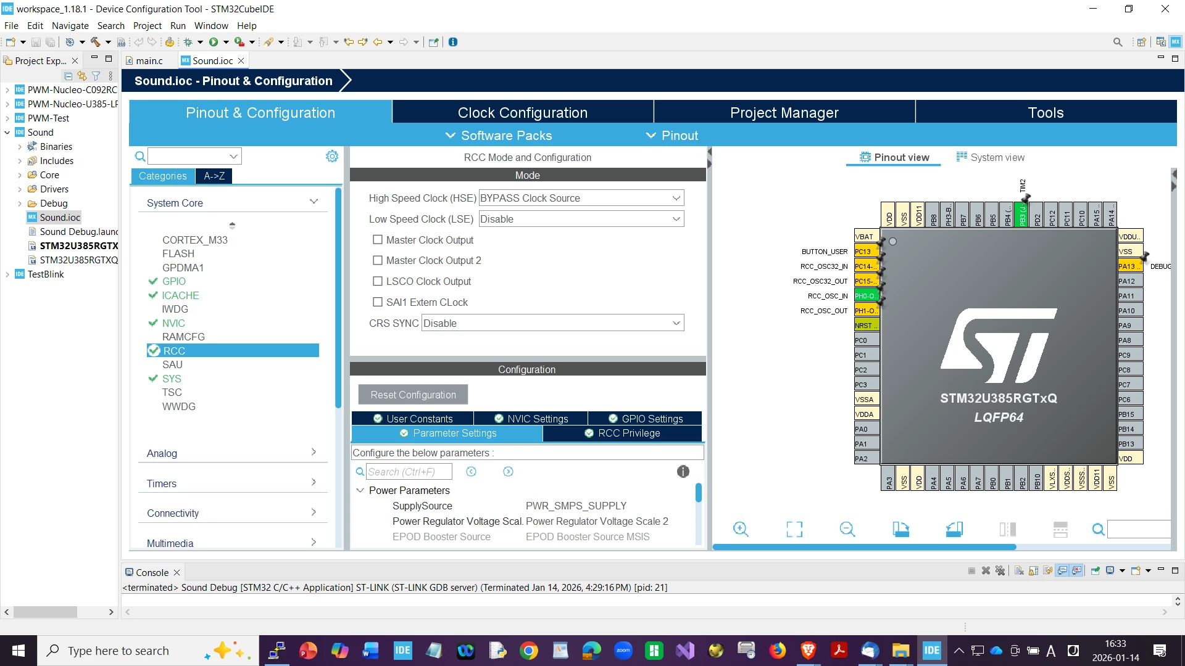The width and height of the screenshot is (1185, 666).
Task: Open the High Speed Clock (HSE) dropdown
Action: click(x=581, y=198)
